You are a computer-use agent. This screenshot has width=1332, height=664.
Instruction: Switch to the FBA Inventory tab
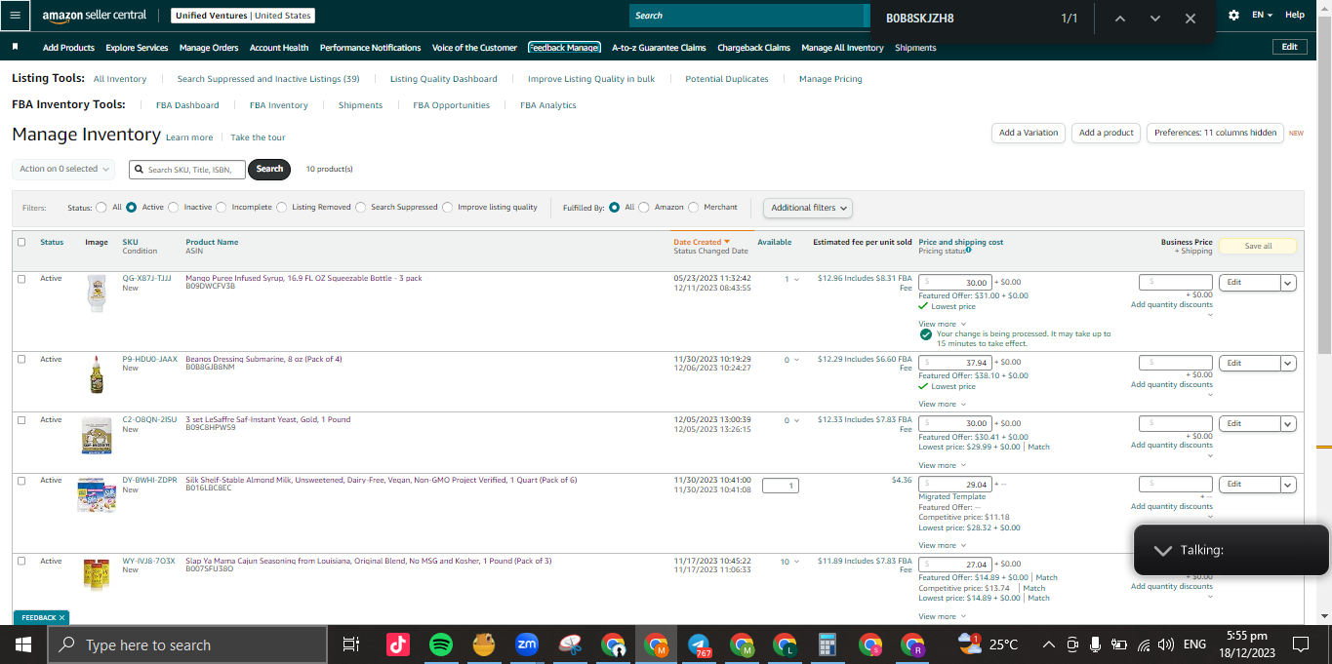coord(278,105)
